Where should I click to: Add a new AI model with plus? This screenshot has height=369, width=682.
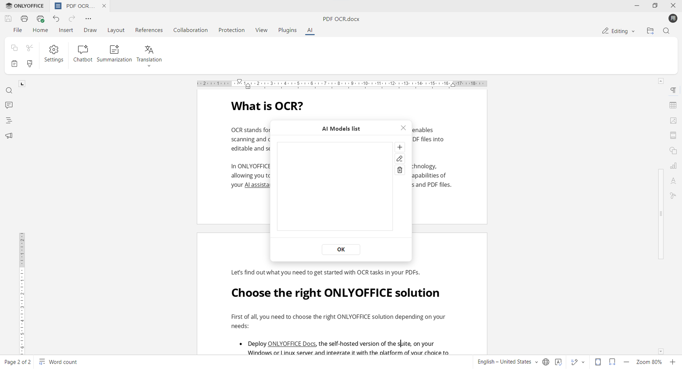[x=400, y=147]
